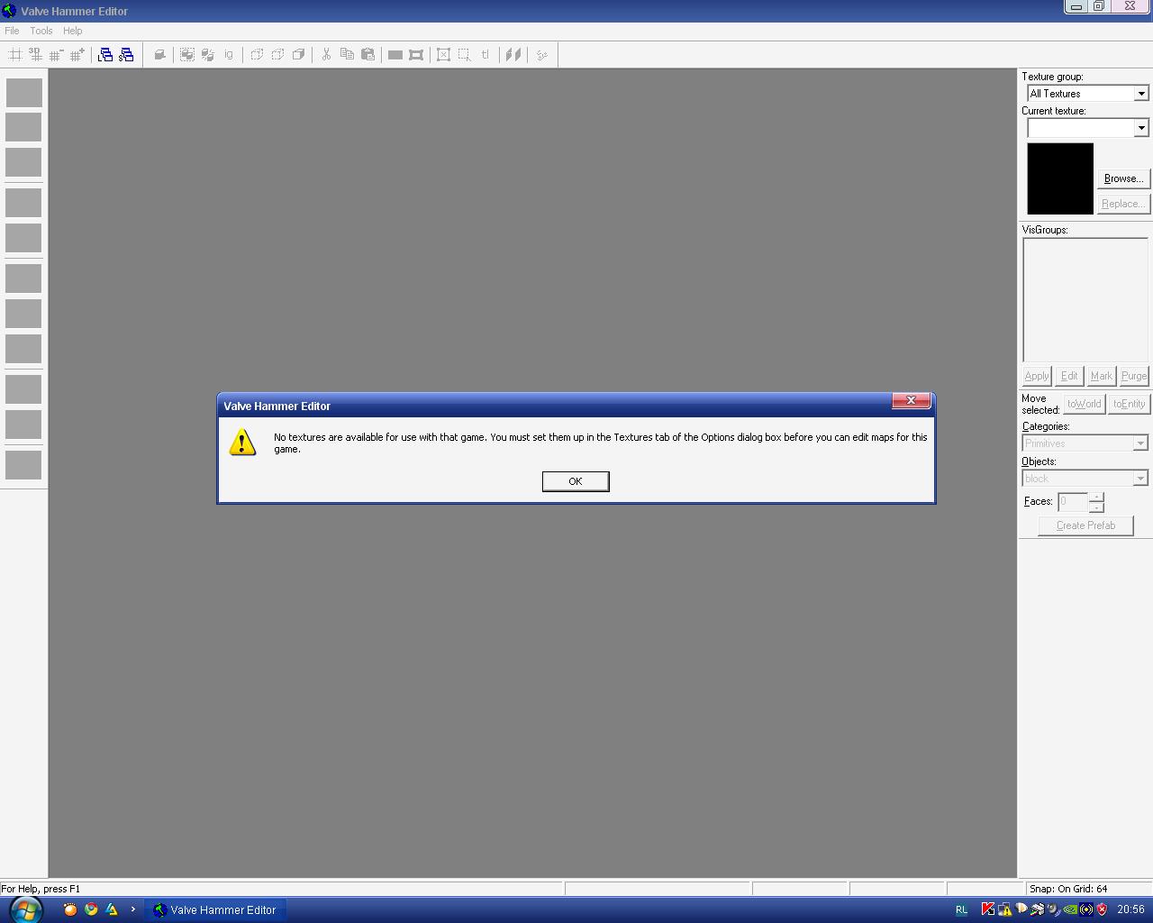Click the VisGroups Apply button

[1037, 376]
